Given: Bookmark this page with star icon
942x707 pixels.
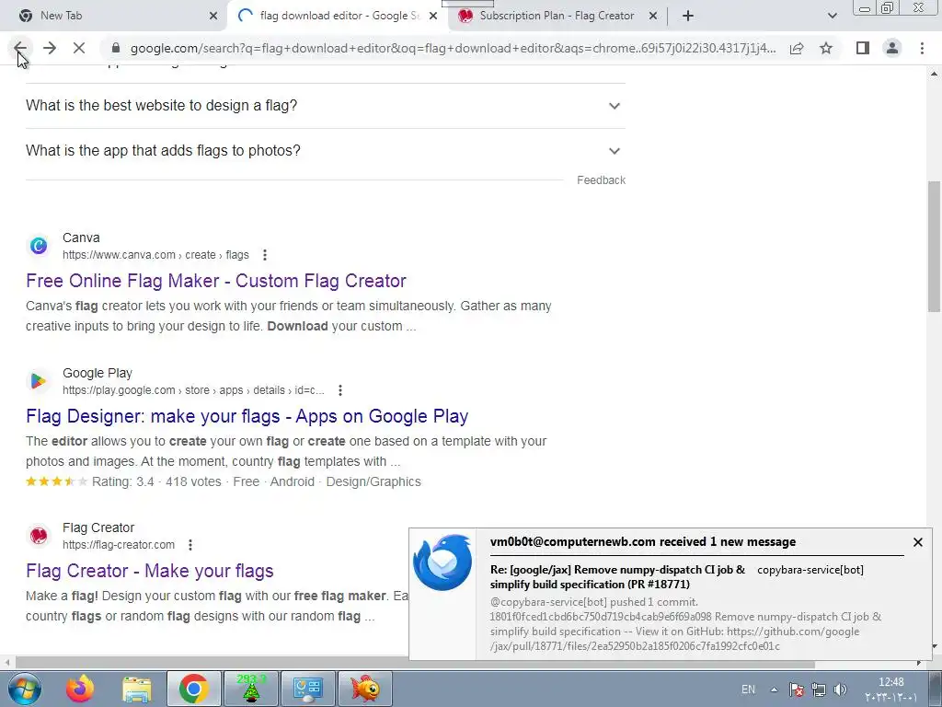Looking at the screenshot, I should pyautogui.click(x=826, y=48).
